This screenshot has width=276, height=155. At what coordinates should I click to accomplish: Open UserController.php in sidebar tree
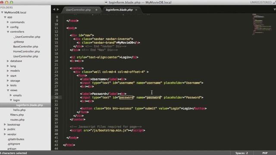click(x=26, y=56)
